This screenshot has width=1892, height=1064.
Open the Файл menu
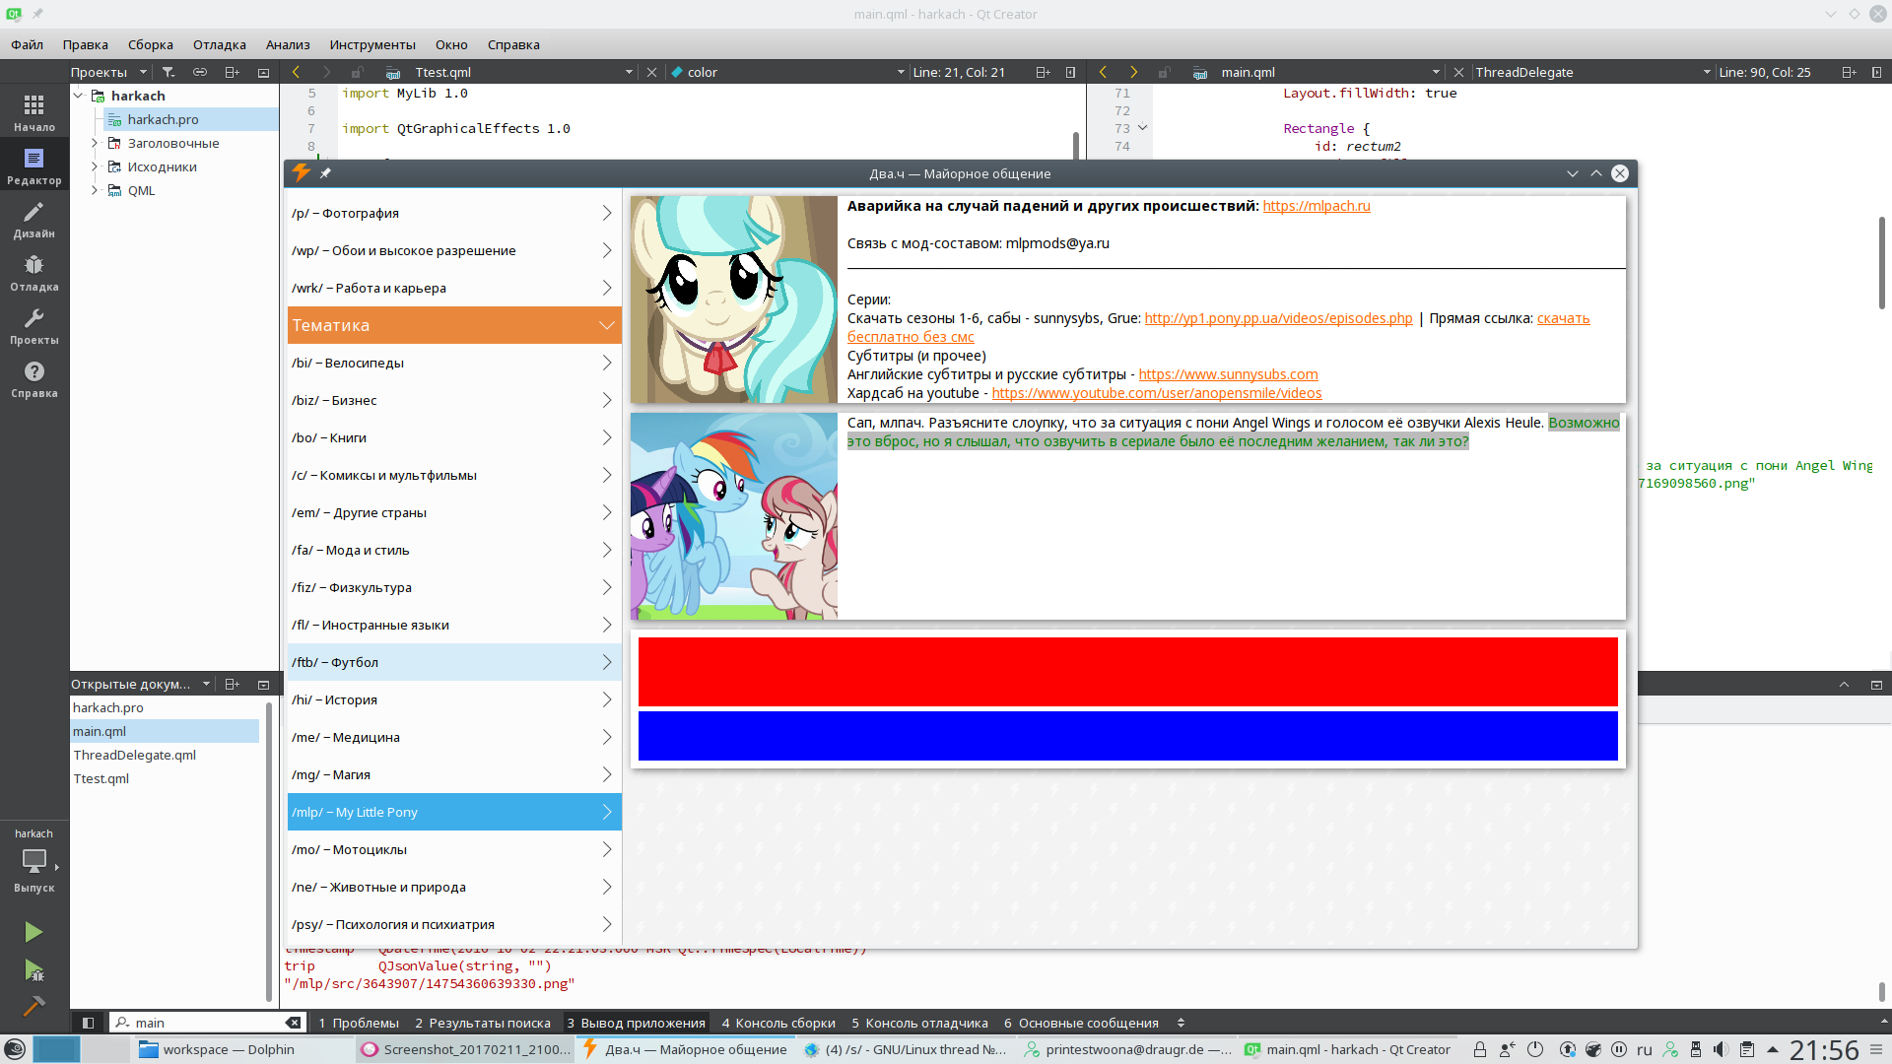point(28,44)
